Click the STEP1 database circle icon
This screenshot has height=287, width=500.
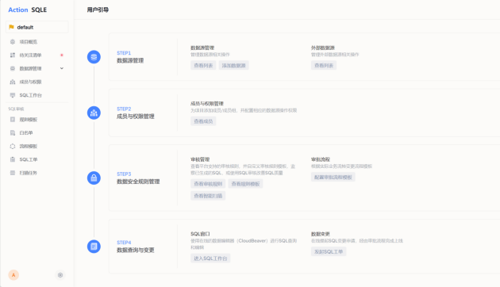coord(94,57)
